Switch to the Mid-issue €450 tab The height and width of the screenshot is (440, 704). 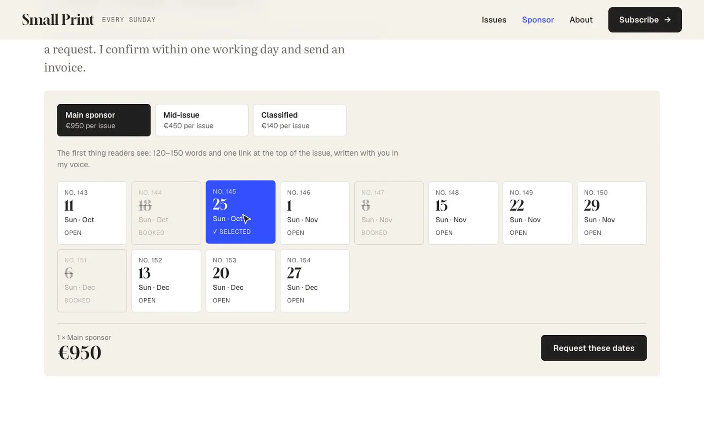[x=202, y=120]
